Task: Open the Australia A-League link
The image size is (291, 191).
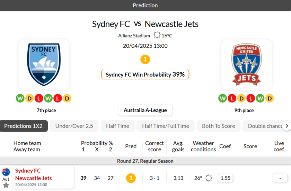Action: (145, 110)
